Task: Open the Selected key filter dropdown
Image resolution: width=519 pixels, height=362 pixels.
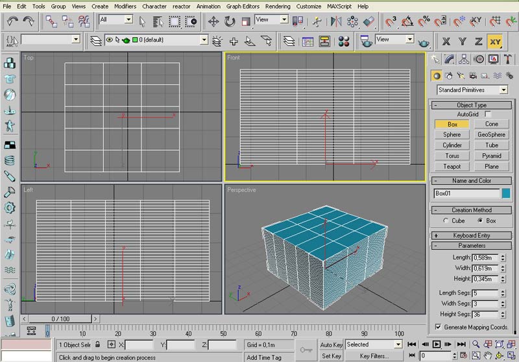Action: (374, 344)
